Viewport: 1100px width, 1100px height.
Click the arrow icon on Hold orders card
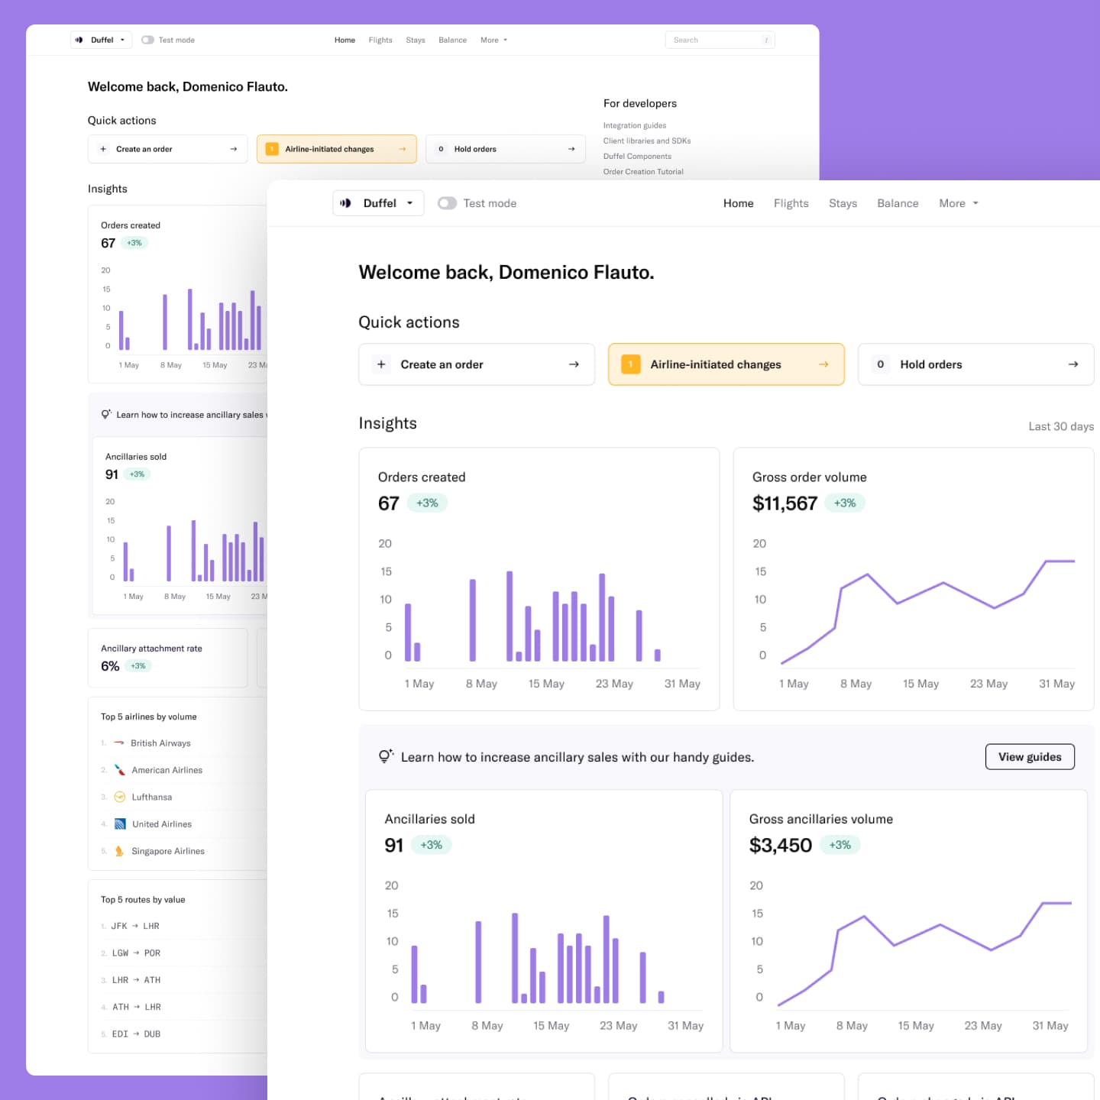click(x=1072, y=364)
